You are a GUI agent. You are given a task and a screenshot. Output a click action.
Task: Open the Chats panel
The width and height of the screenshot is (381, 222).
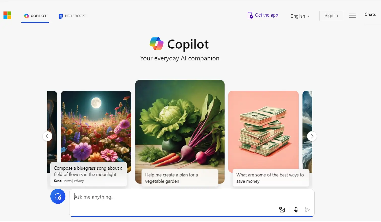point(370,14)
